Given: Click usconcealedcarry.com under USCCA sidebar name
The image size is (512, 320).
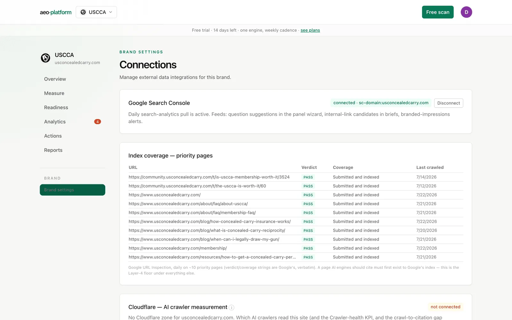Looking at the screenshot, I should click(x=77, y=62).
